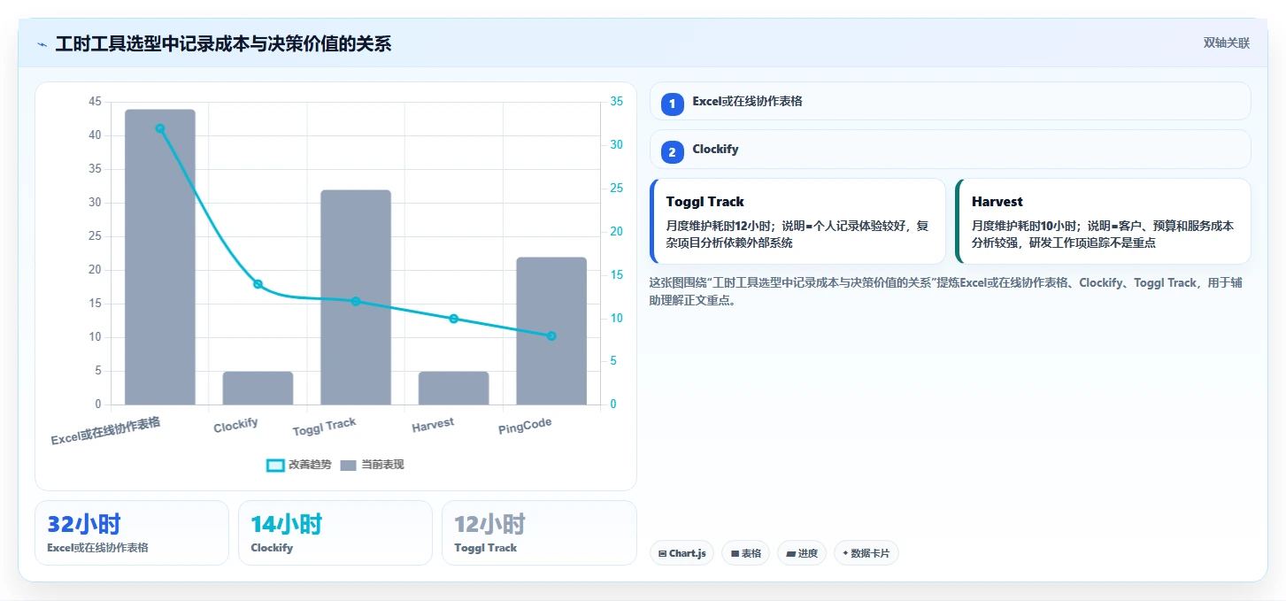Click the 进度 tag
The width and height of the screenshot is (1286, 601).
click(x=802, y=553)
